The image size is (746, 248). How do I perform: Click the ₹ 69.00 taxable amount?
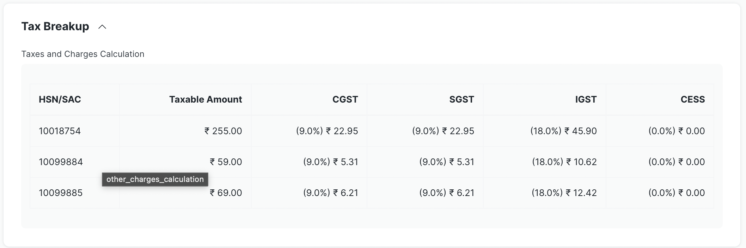coord(226,193)
